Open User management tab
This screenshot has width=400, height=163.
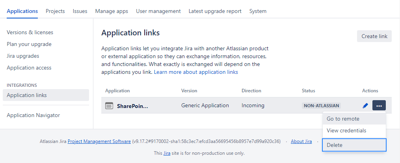(158, 11)
